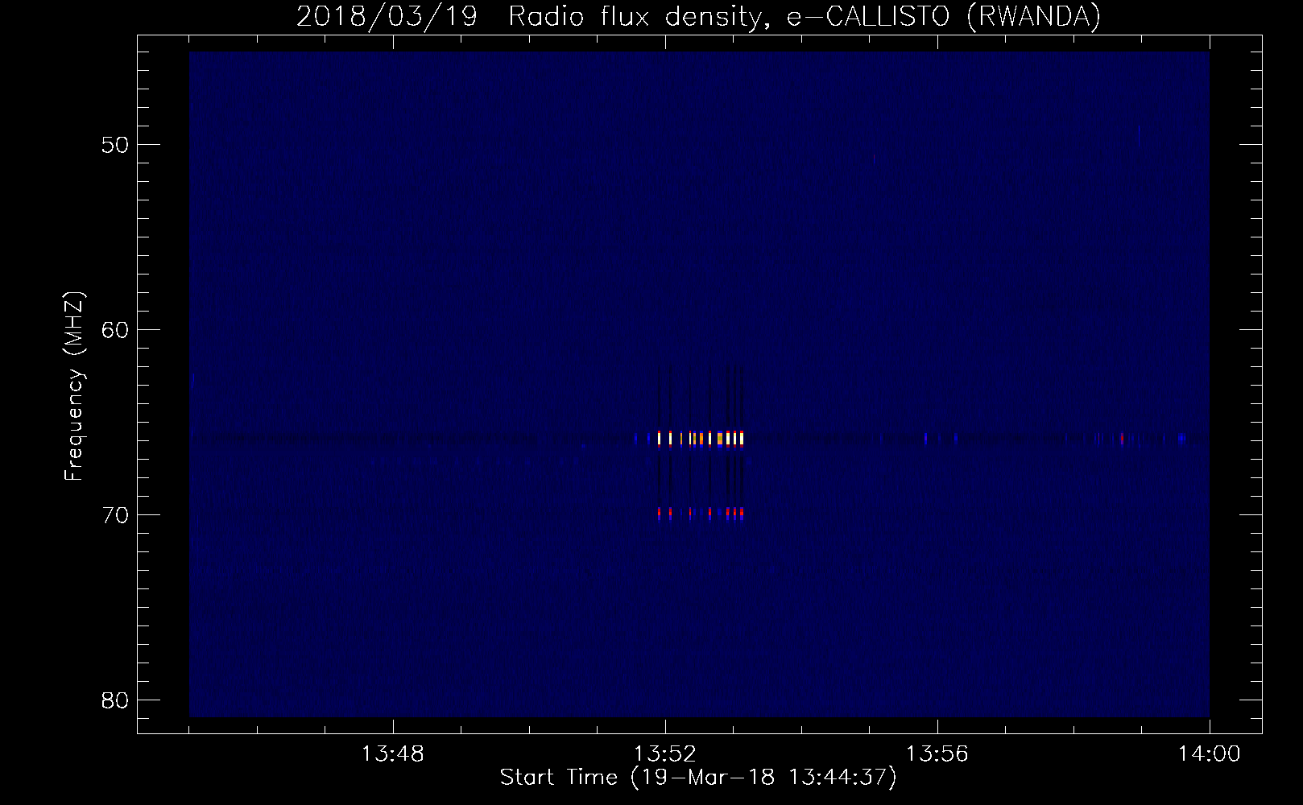Click the bright yellow burst cluster near 66 MHz

[x=701, y=439]
